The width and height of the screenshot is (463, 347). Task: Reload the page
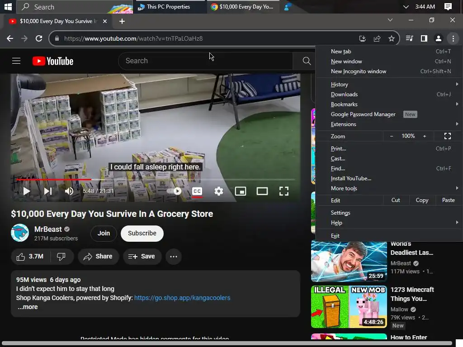click(39, 38)
